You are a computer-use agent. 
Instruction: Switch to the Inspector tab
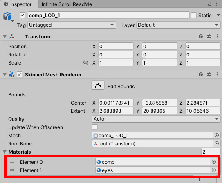[19, 4]
